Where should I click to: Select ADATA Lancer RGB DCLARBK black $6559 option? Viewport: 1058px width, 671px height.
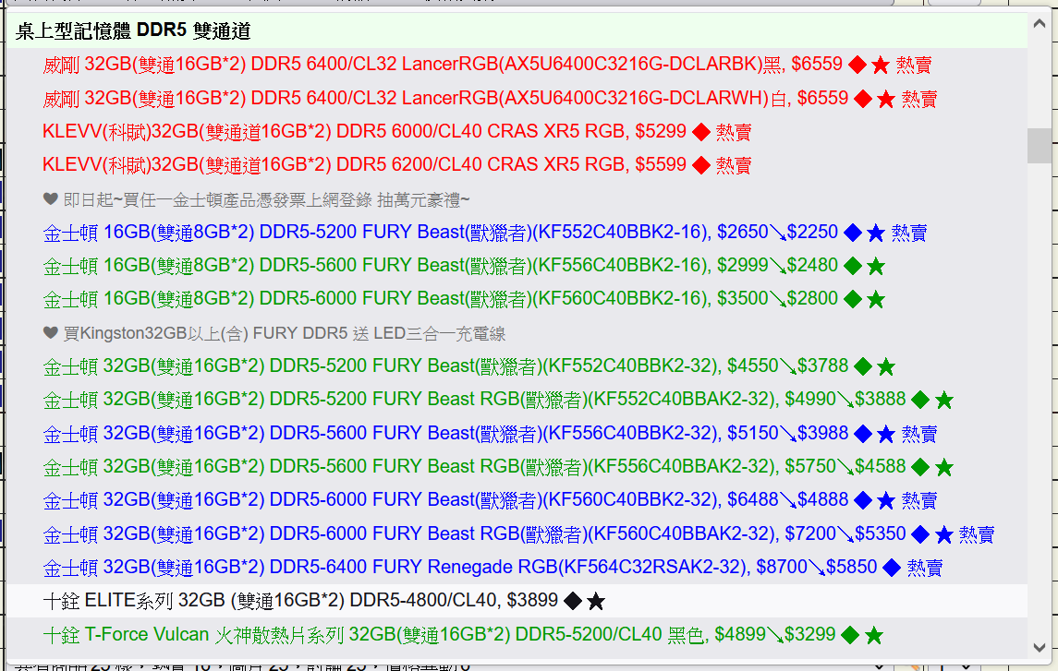click(517, 65)
